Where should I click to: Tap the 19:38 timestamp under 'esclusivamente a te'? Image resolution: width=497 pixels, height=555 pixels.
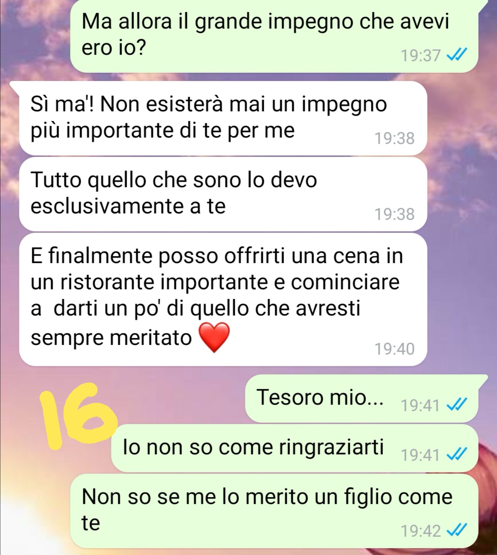pyautogui.click(x=394, y=214)
